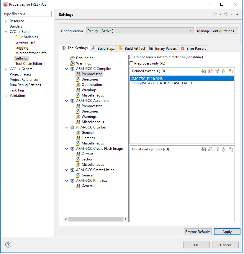Expand the Resource tree node
Image resolution: width=244 pixels, height=254 pixels.
6,21
